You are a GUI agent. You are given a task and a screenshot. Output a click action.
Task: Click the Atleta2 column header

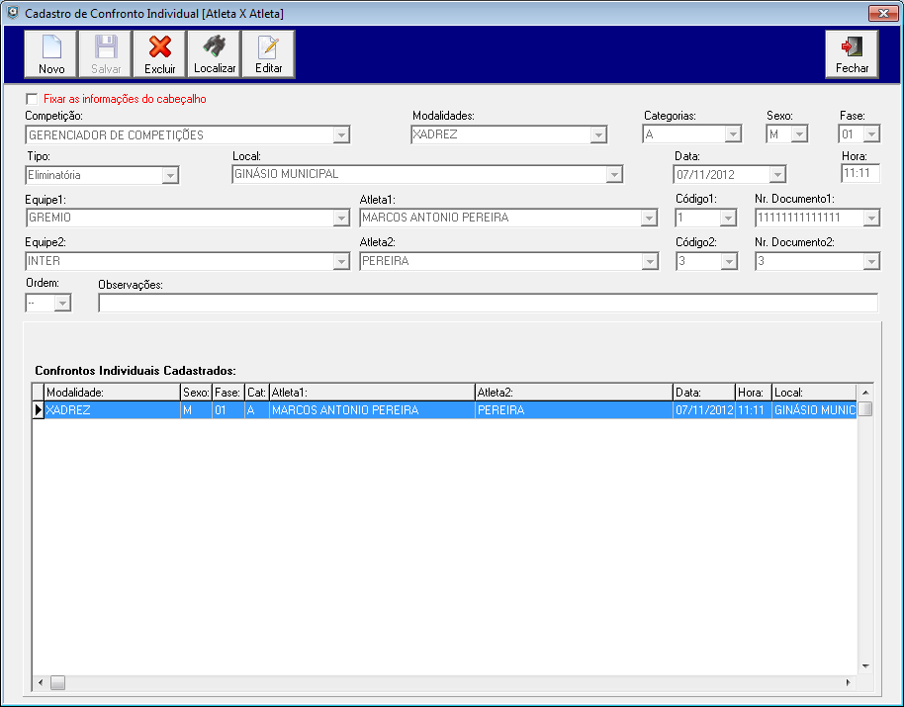click(574, 393)
